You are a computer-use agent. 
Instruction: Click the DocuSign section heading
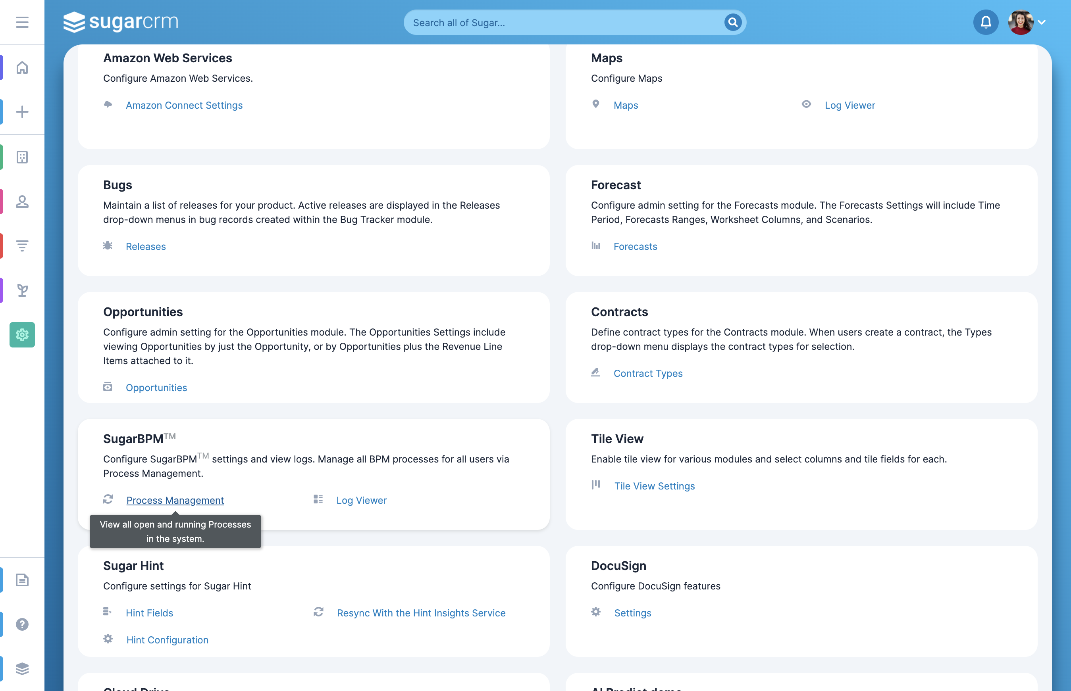click(x=618, y=566)
